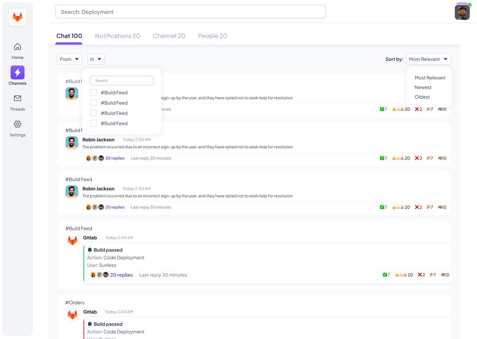Click 'Action: Code Deployment' text in #Build Feed card
477x339 pixels.
tap(116, 258)
